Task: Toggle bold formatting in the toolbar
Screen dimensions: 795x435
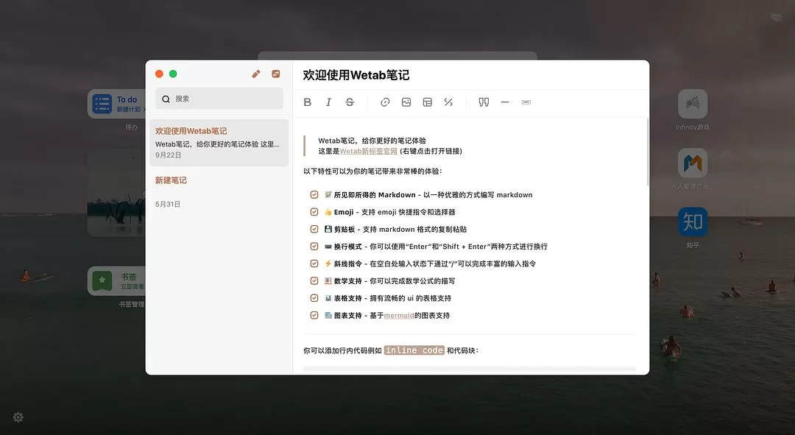Action: (x=308, y=102)
